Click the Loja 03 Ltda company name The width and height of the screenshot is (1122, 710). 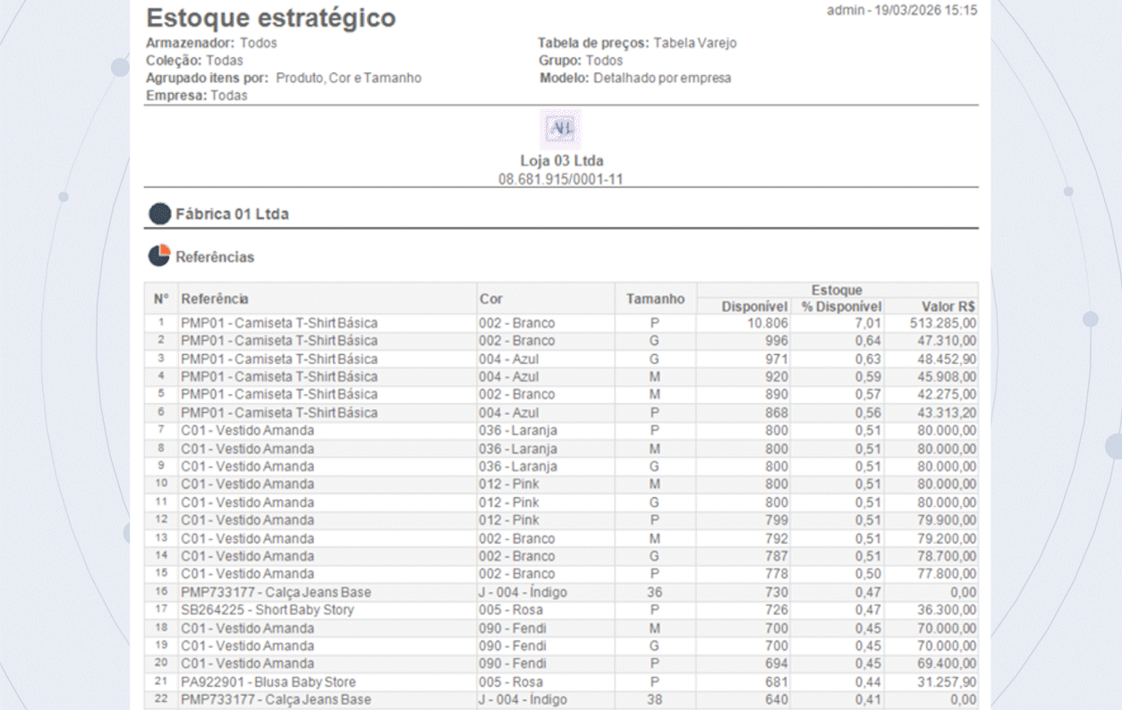[x=561, y=161]
